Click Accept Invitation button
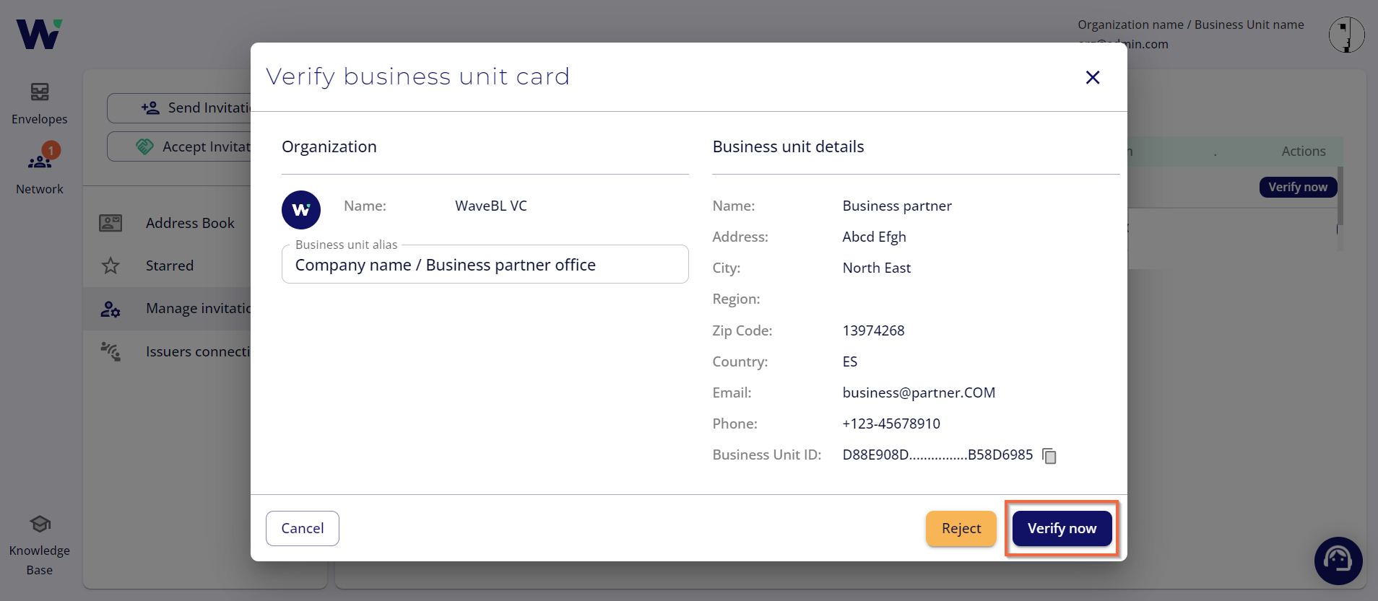The height and width of the screenshot is (601, 1378). [181, 147]
